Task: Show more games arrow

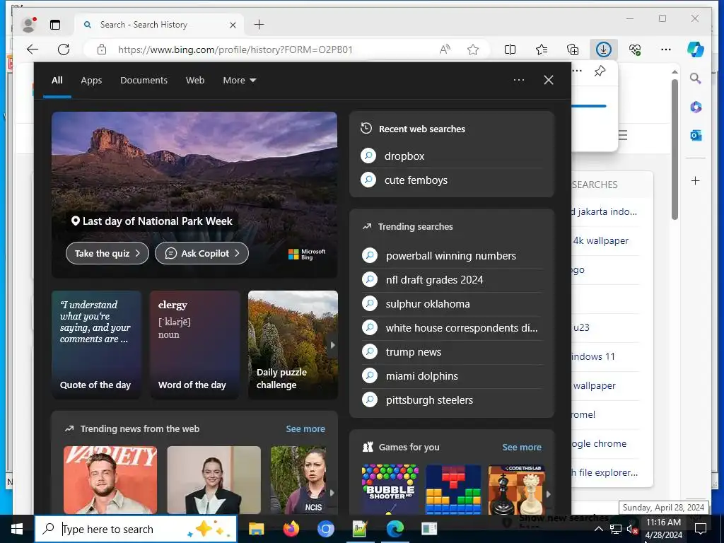Action: point(548,494)
